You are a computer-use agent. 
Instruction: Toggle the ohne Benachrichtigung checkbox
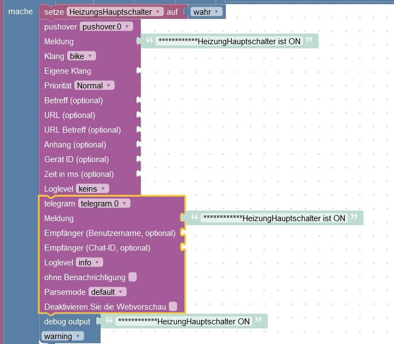(x=132, y=277)
